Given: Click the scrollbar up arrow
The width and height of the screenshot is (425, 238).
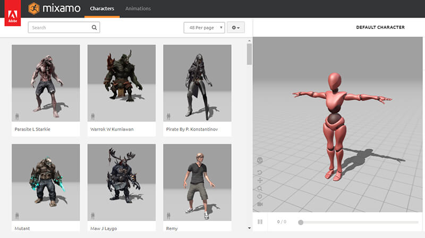Looking at the screenshot, I should (249, 41).
